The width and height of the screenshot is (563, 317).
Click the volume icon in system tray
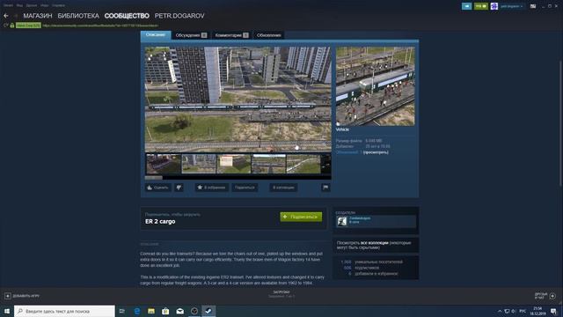click(x=514, y=311)
